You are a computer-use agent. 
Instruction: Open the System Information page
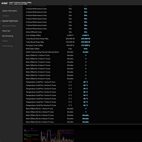(10, 11)
